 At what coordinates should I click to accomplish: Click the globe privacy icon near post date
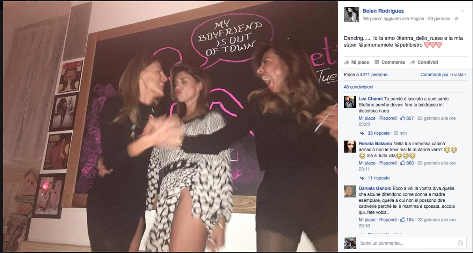pyautogui.click(x=456, y=18)
